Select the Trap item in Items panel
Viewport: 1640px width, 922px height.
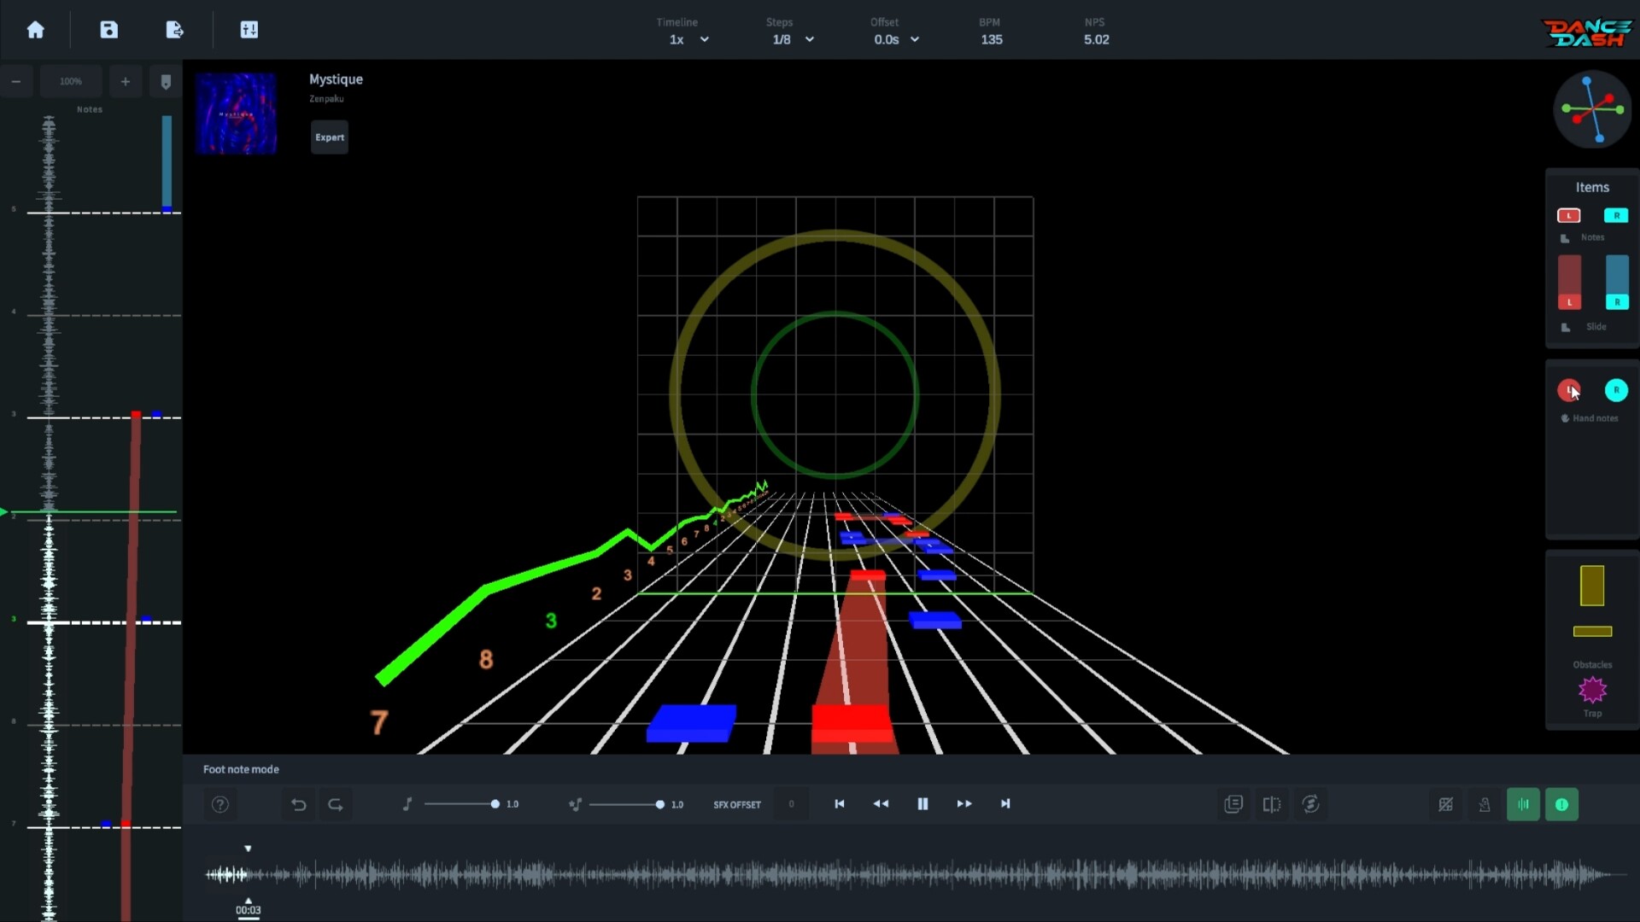point(1592,690)
